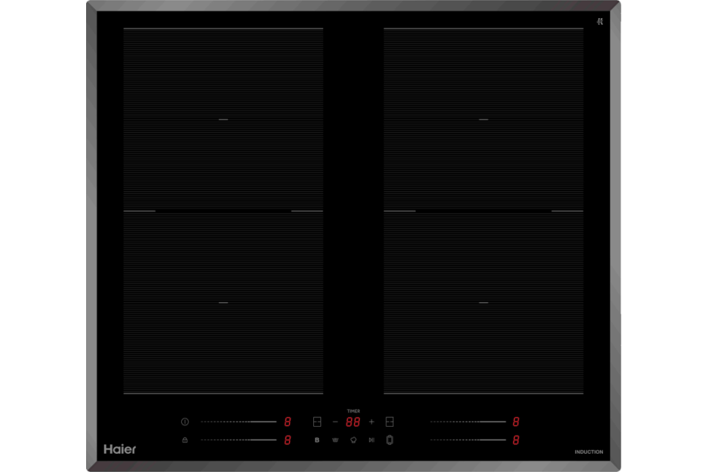Tap the upper-right red power digit
The height and width of the screenshot is (472, 708).
click(516, 422)
